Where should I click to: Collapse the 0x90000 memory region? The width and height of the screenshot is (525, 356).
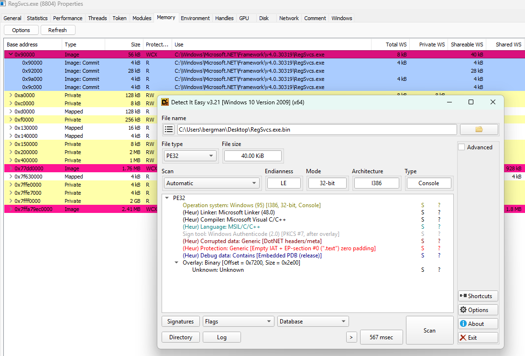11,54
